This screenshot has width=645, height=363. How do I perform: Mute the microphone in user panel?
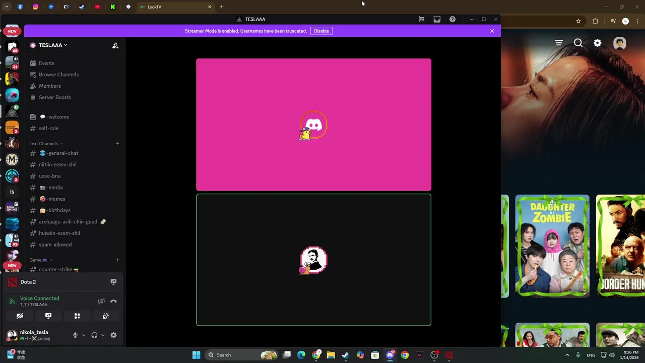[75, 335]
